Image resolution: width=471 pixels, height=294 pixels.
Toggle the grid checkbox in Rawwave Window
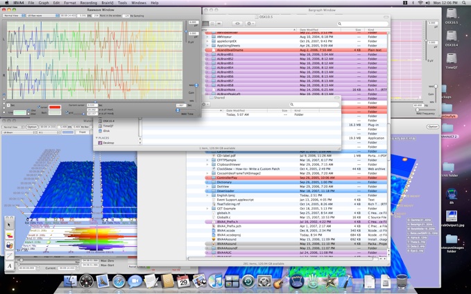67,112
